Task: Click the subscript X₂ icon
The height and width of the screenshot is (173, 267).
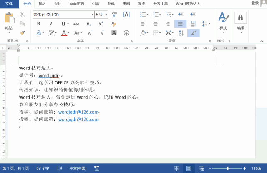Action: coord(88,24)
